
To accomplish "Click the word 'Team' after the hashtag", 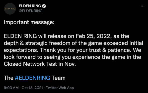I will (x=58, y=78).
